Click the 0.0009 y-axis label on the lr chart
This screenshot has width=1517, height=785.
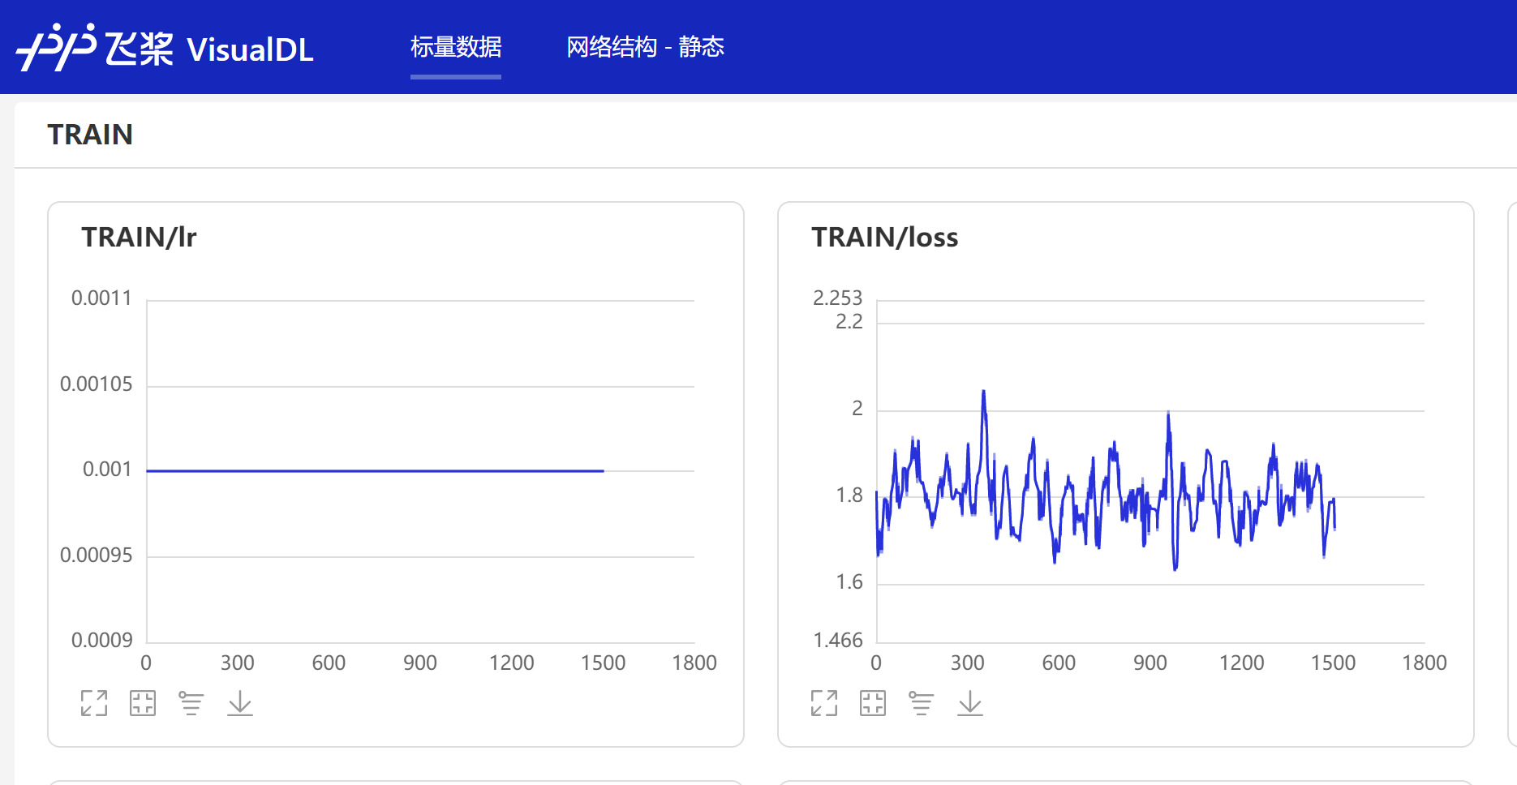coord(101,640)
